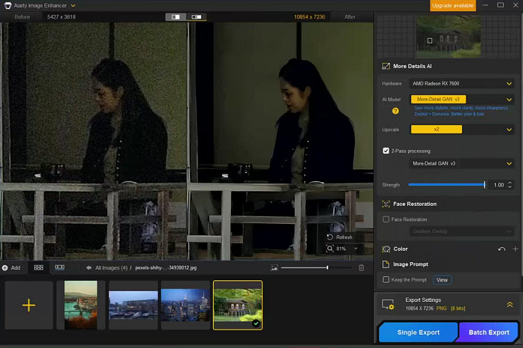Click the Color section palette icon
This screenshot has height=348, width=523.
[x=386, y=249]
